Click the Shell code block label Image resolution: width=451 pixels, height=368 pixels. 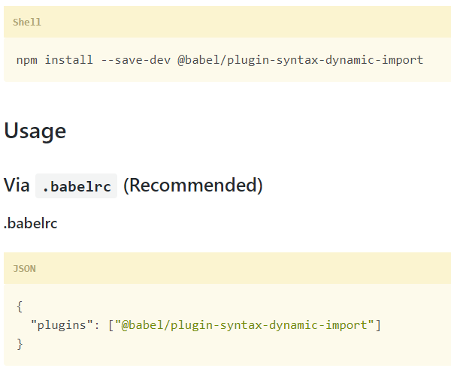coord(27,23)
